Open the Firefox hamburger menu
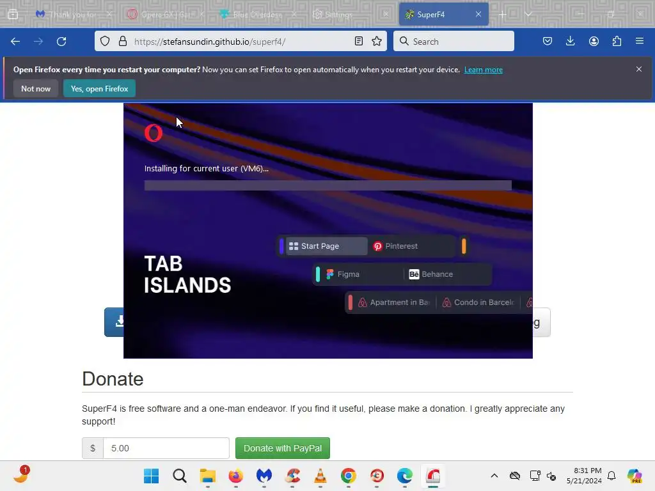Image resolution: width=655 pixels, height=491 pixels. click(640, 41)
